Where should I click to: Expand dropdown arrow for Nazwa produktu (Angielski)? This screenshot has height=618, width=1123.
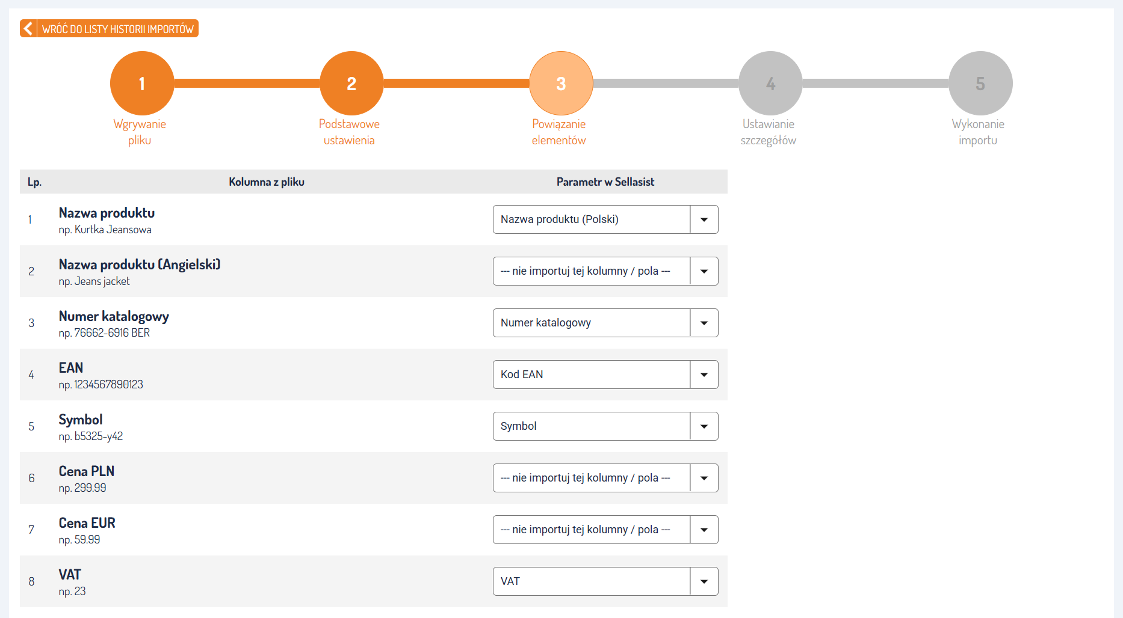point(704,271)
